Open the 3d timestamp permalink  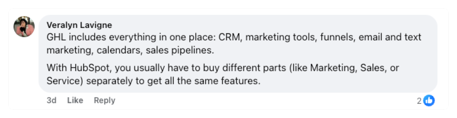pos(52,100)
